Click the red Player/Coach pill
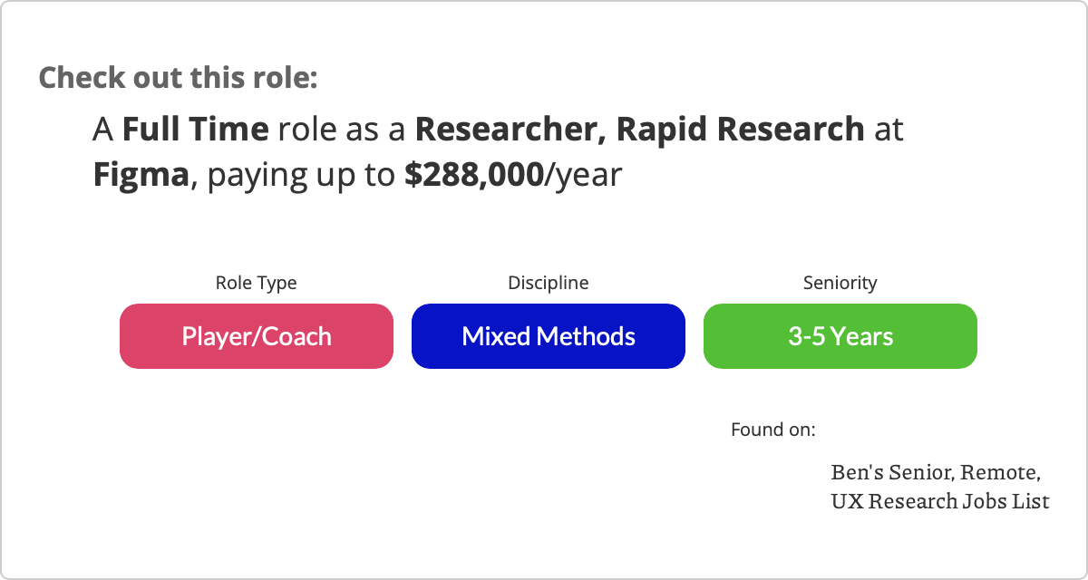The width and height of the screenshot is (1088, 580). [x=257, y=336]
